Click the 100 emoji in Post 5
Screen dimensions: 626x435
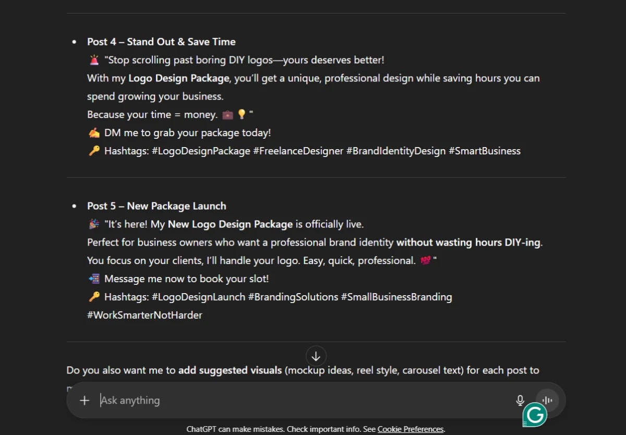[x=426, y=260]
